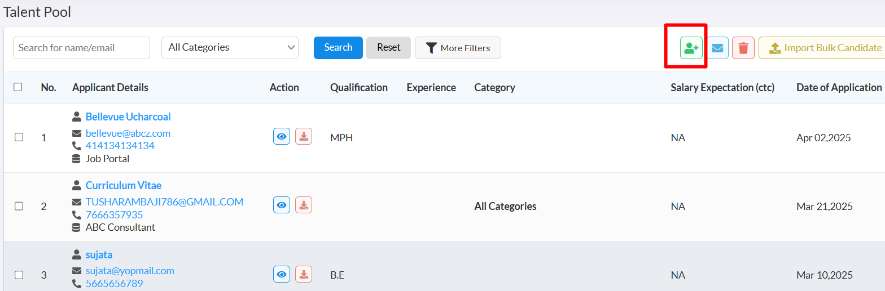Viewport: 885px width, 291px height.
Task: Click the red trash delete icon
Action: 743,48
